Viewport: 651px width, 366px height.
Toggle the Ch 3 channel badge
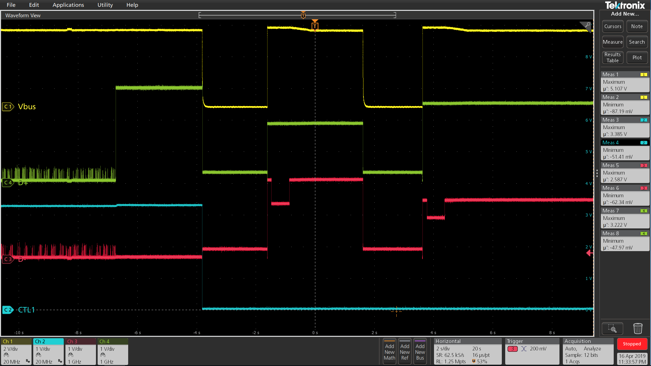coord(80,351)
